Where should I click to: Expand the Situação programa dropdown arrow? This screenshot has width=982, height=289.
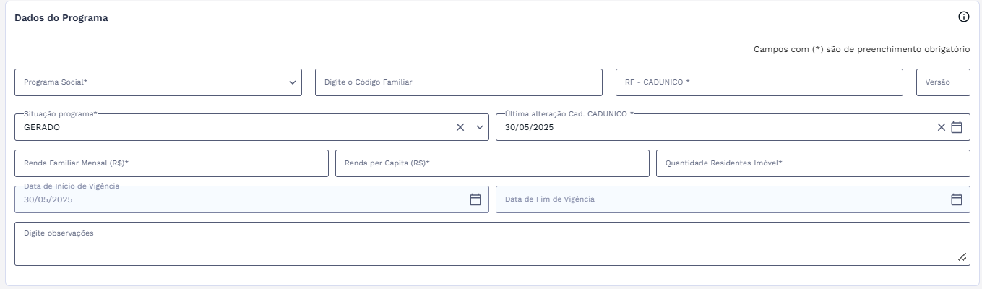tap(479, 127)
